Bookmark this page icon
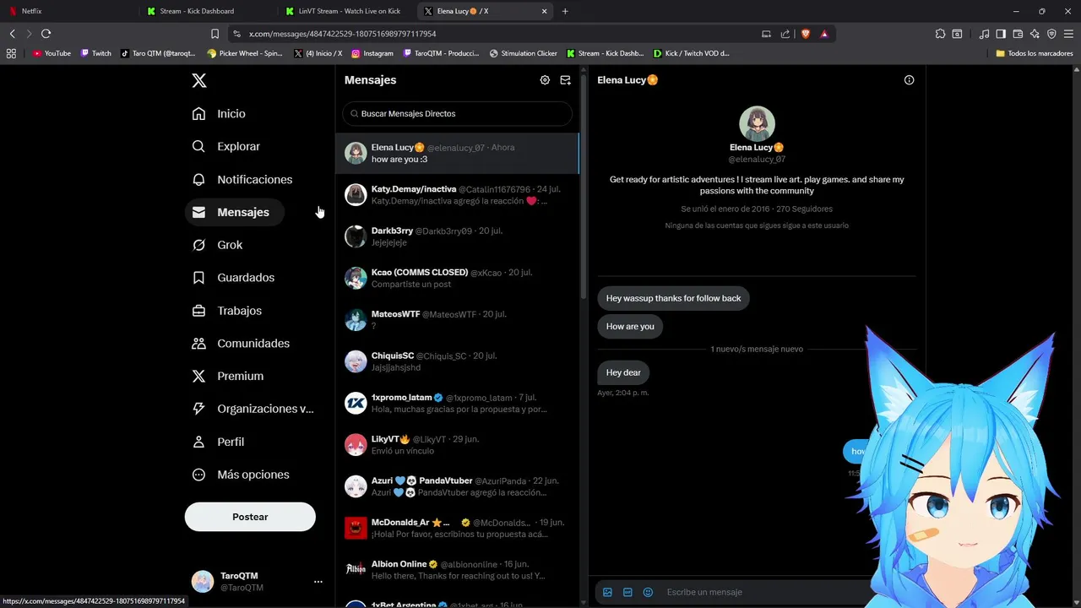 click(x=215, y=34)
